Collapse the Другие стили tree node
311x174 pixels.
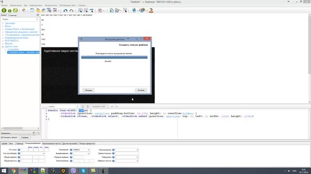coord(3,47)
